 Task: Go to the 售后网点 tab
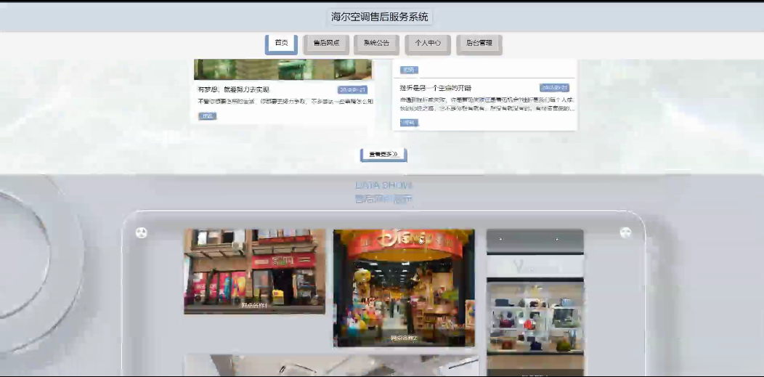tap(326, 44)
